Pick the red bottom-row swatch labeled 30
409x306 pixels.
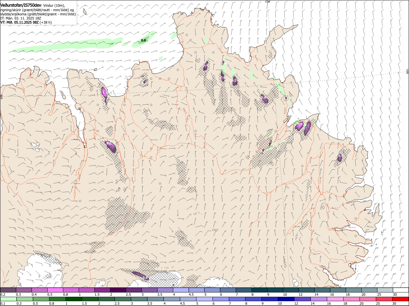400,299
